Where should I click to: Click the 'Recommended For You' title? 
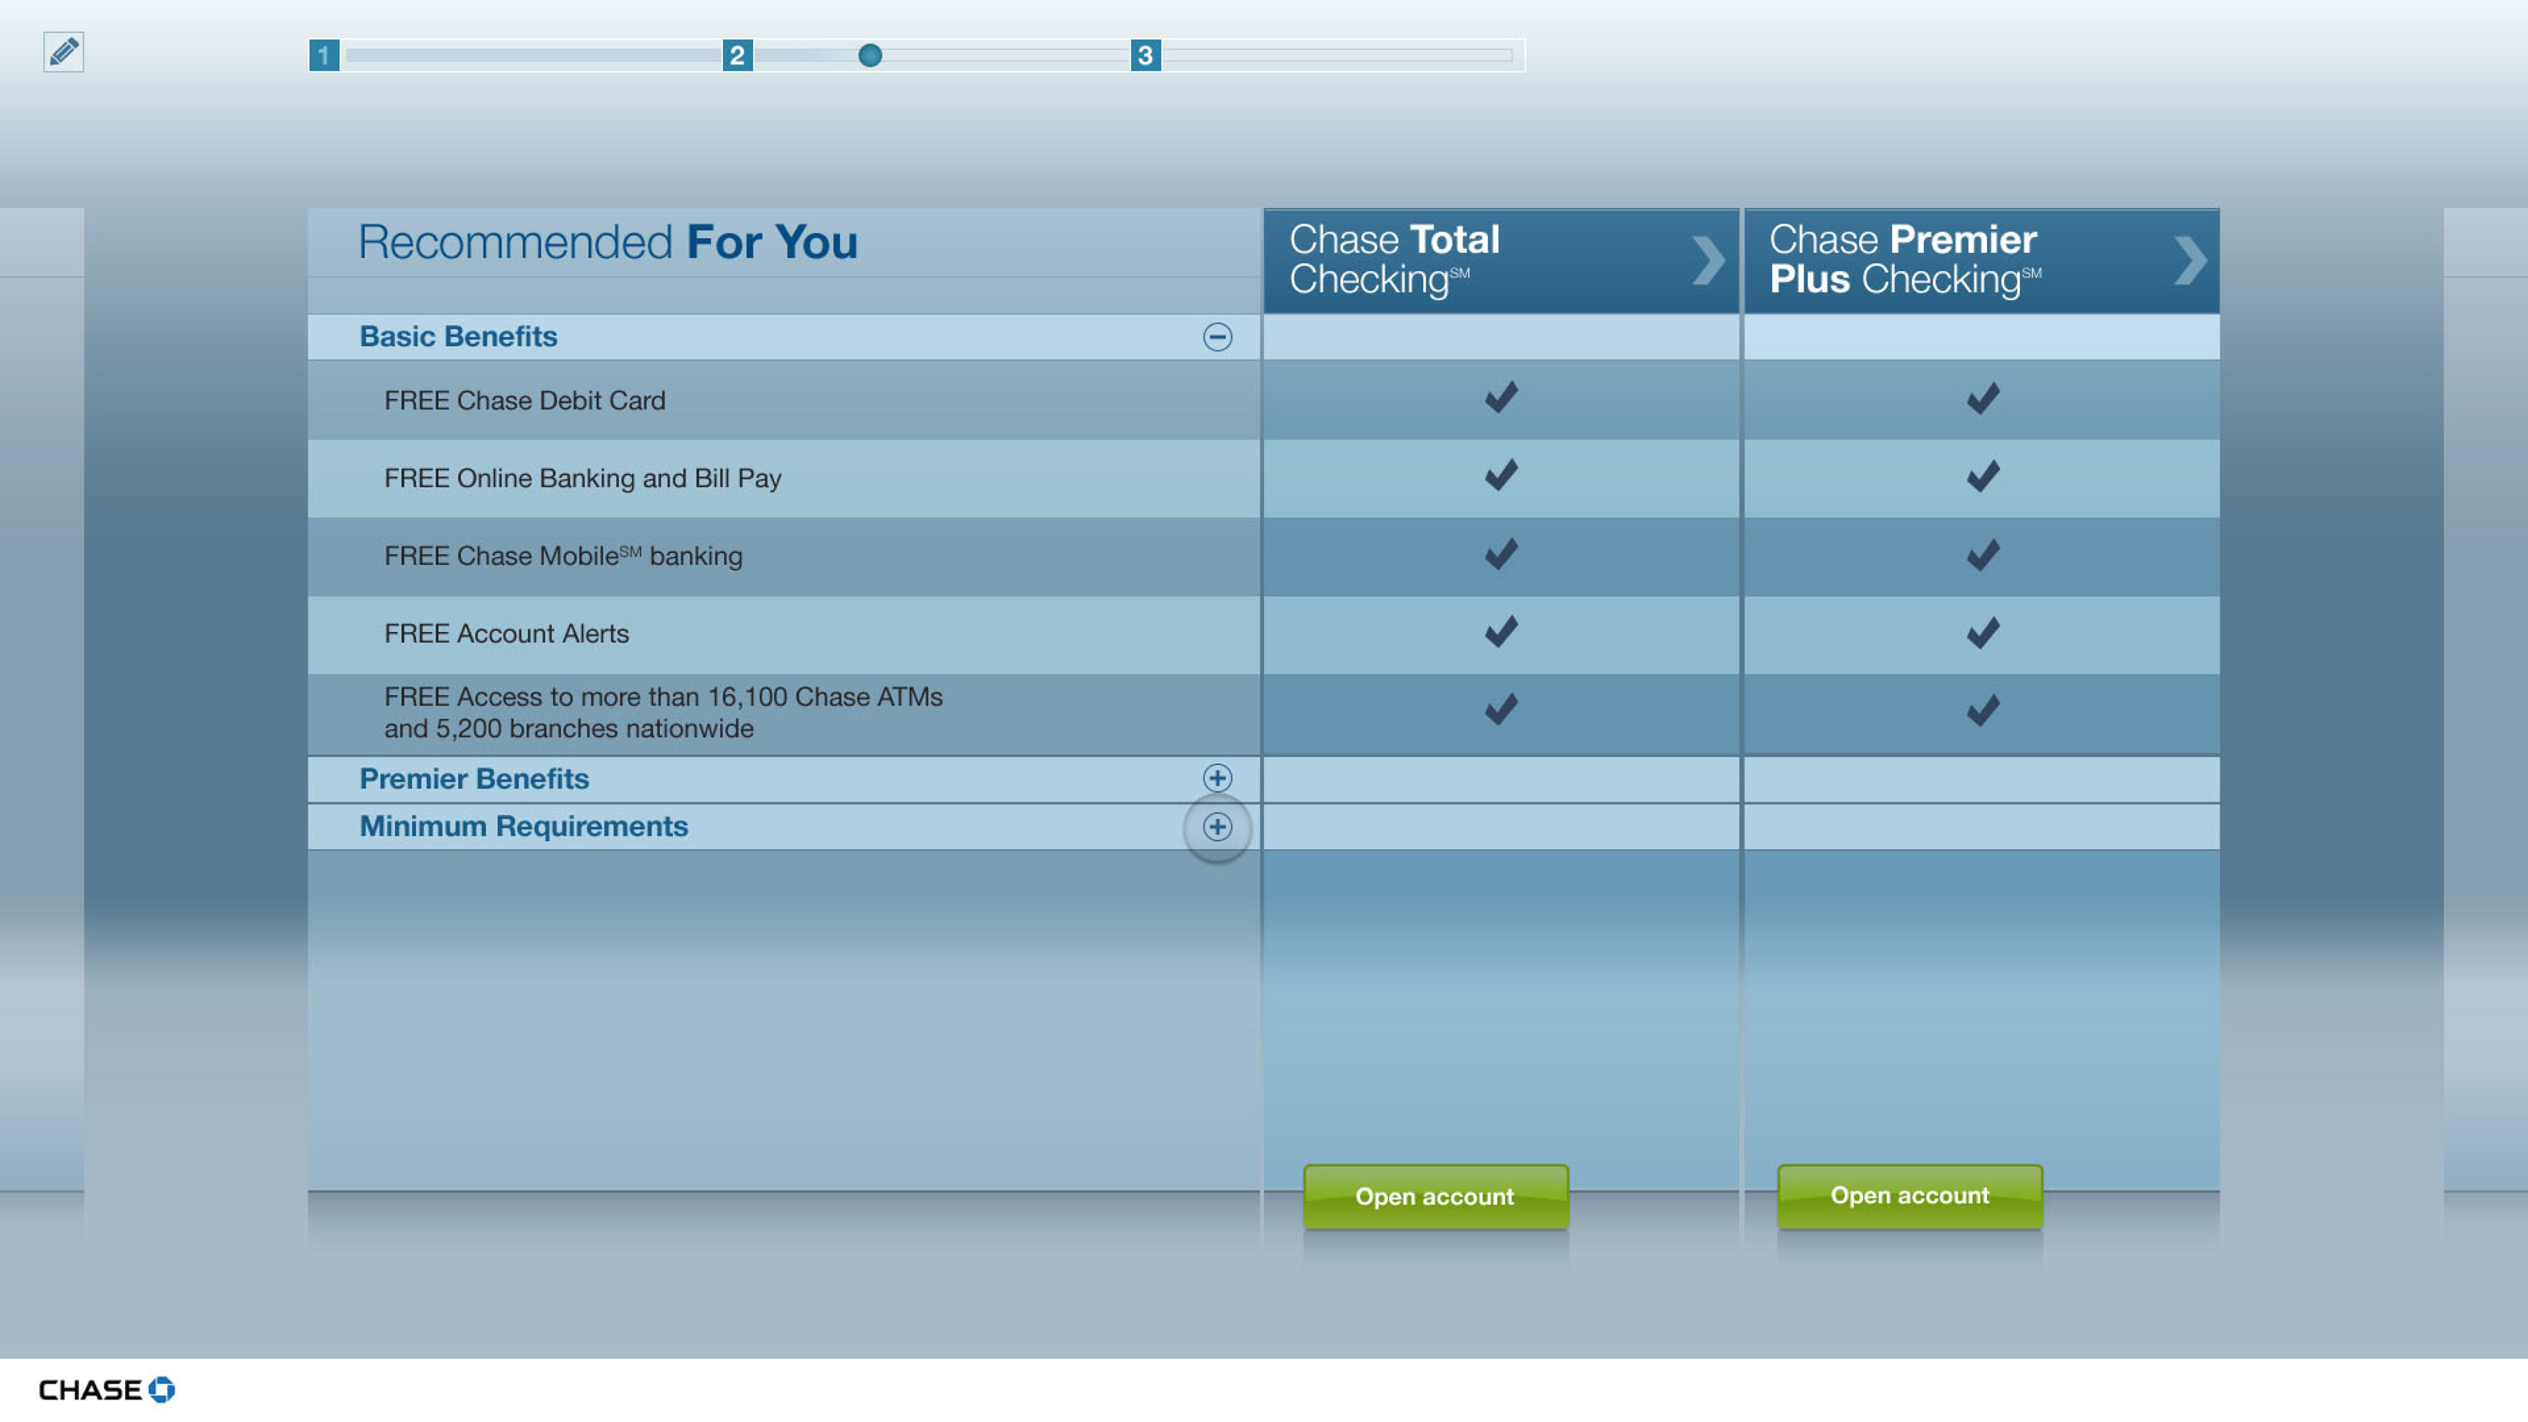click(x=608, y=242)
